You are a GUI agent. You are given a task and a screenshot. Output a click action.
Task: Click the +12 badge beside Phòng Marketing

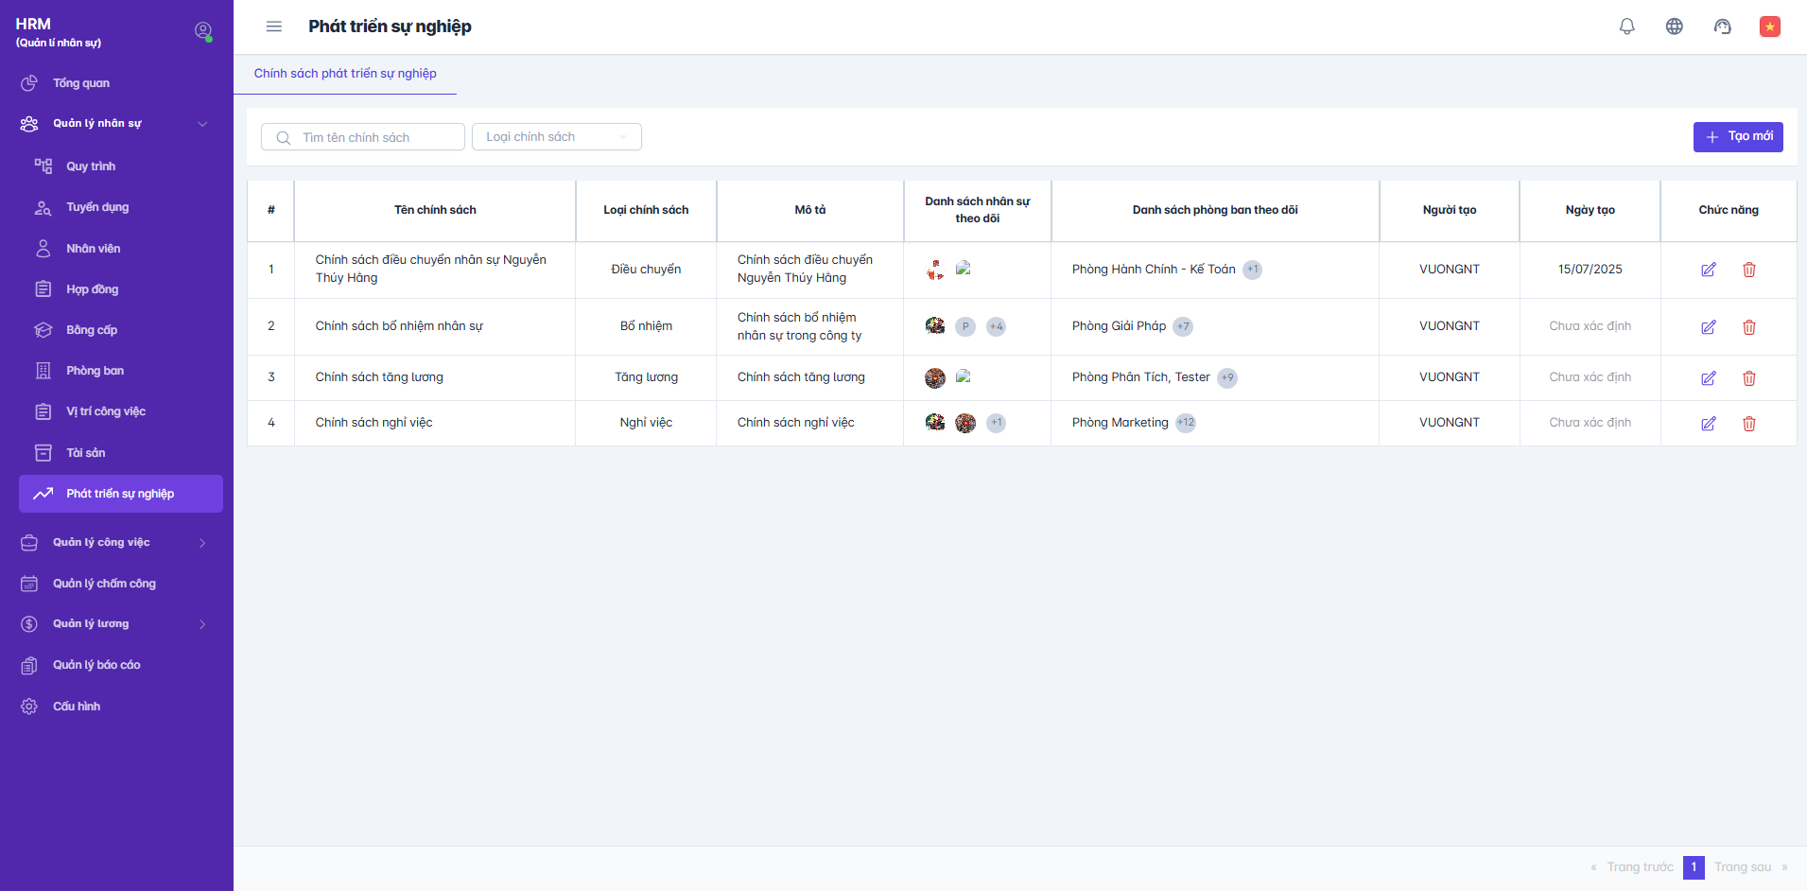[x=1185, y=423]
